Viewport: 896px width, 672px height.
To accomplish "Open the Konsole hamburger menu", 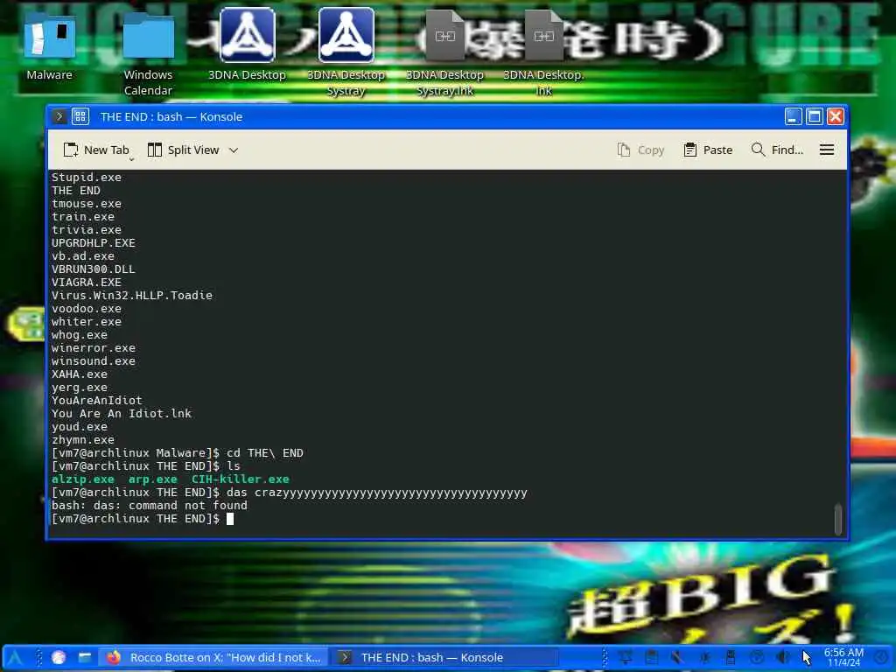I will tap(826, 150).
